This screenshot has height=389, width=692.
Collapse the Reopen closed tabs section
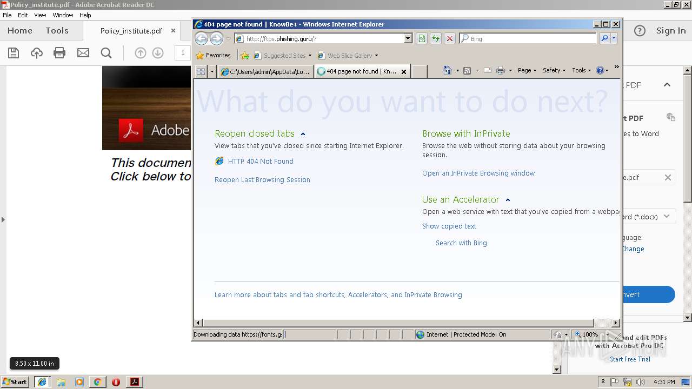click(303, 134)
